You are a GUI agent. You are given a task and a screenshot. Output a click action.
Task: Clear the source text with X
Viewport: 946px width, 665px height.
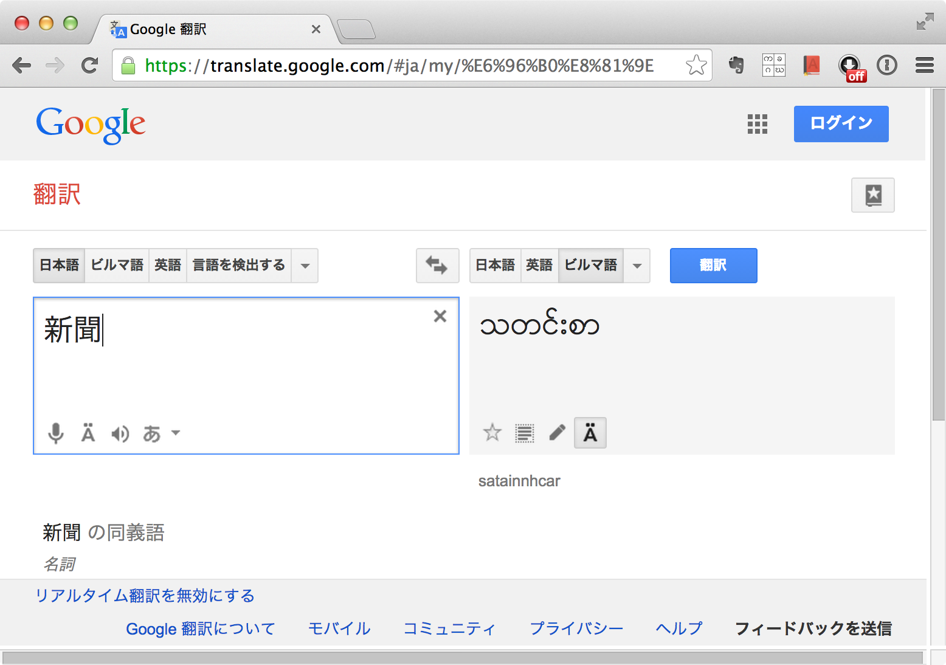tap(440, 316)
